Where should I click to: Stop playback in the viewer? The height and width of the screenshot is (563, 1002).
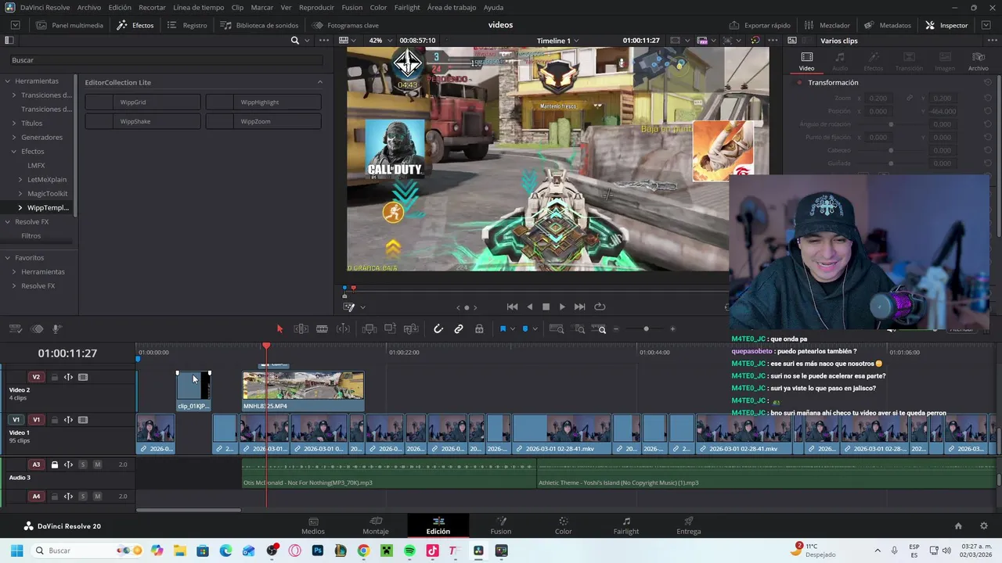click(546, 307)
